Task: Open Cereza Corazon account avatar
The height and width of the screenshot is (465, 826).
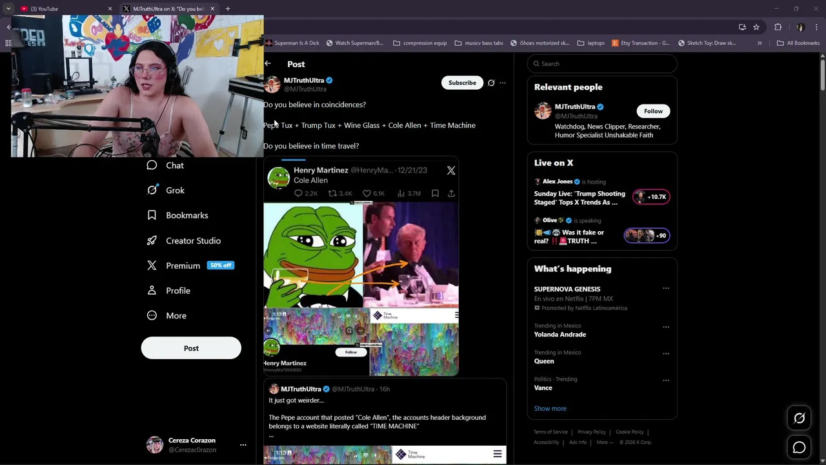Action: point(155,445)
